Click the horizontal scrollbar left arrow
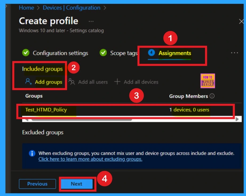Image resolution: width=246 pixels, height=196 pixels. (26, 120)
